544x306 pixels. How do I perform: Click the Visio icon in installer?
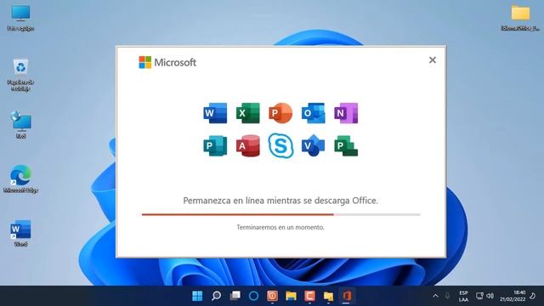point(314,145)
